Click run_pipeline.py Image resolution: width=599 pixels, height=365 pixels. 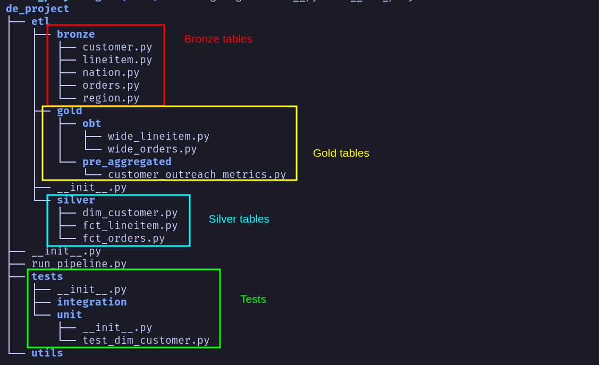point(79,264)
